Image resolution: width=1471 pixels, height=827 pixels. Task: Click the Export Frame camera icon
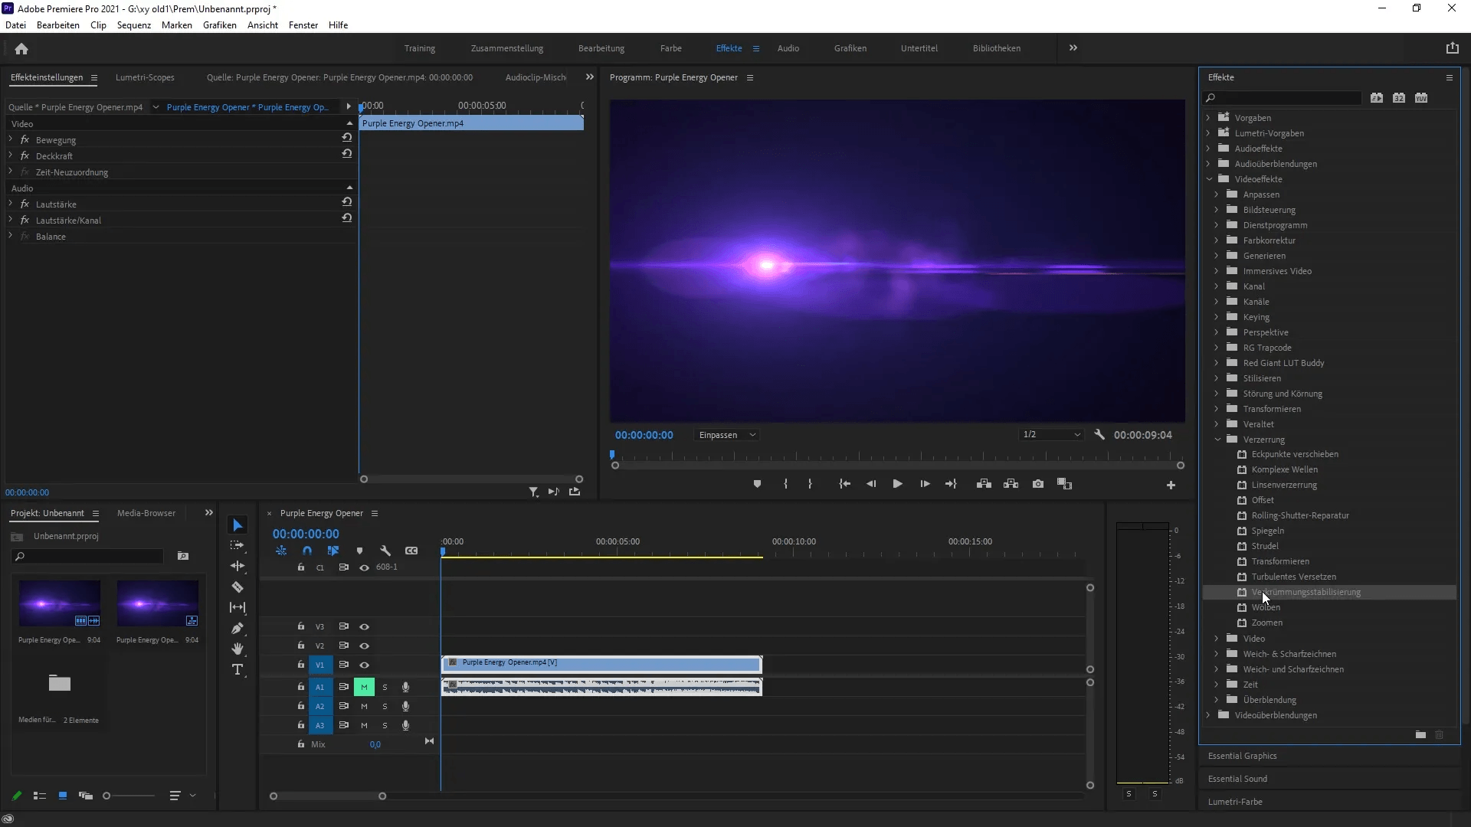click(1038, 484)
